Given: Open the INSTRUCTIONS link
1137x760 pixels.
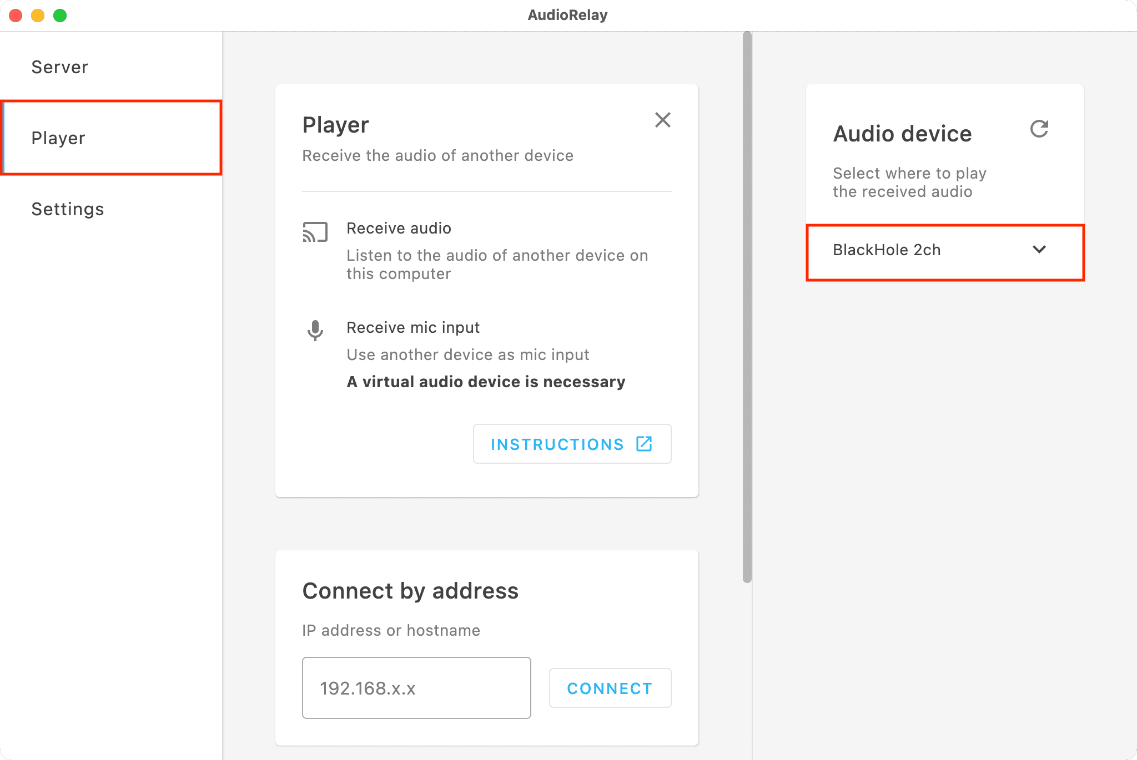Looking at the screenshot, I should [x=572, y=444].
